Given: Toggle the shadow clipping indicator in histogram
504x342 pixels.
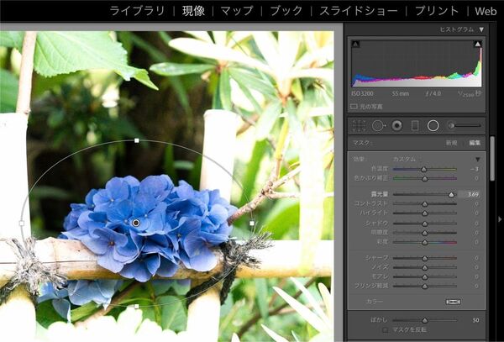Looking at the screenshot, I should tap(355, 44).
